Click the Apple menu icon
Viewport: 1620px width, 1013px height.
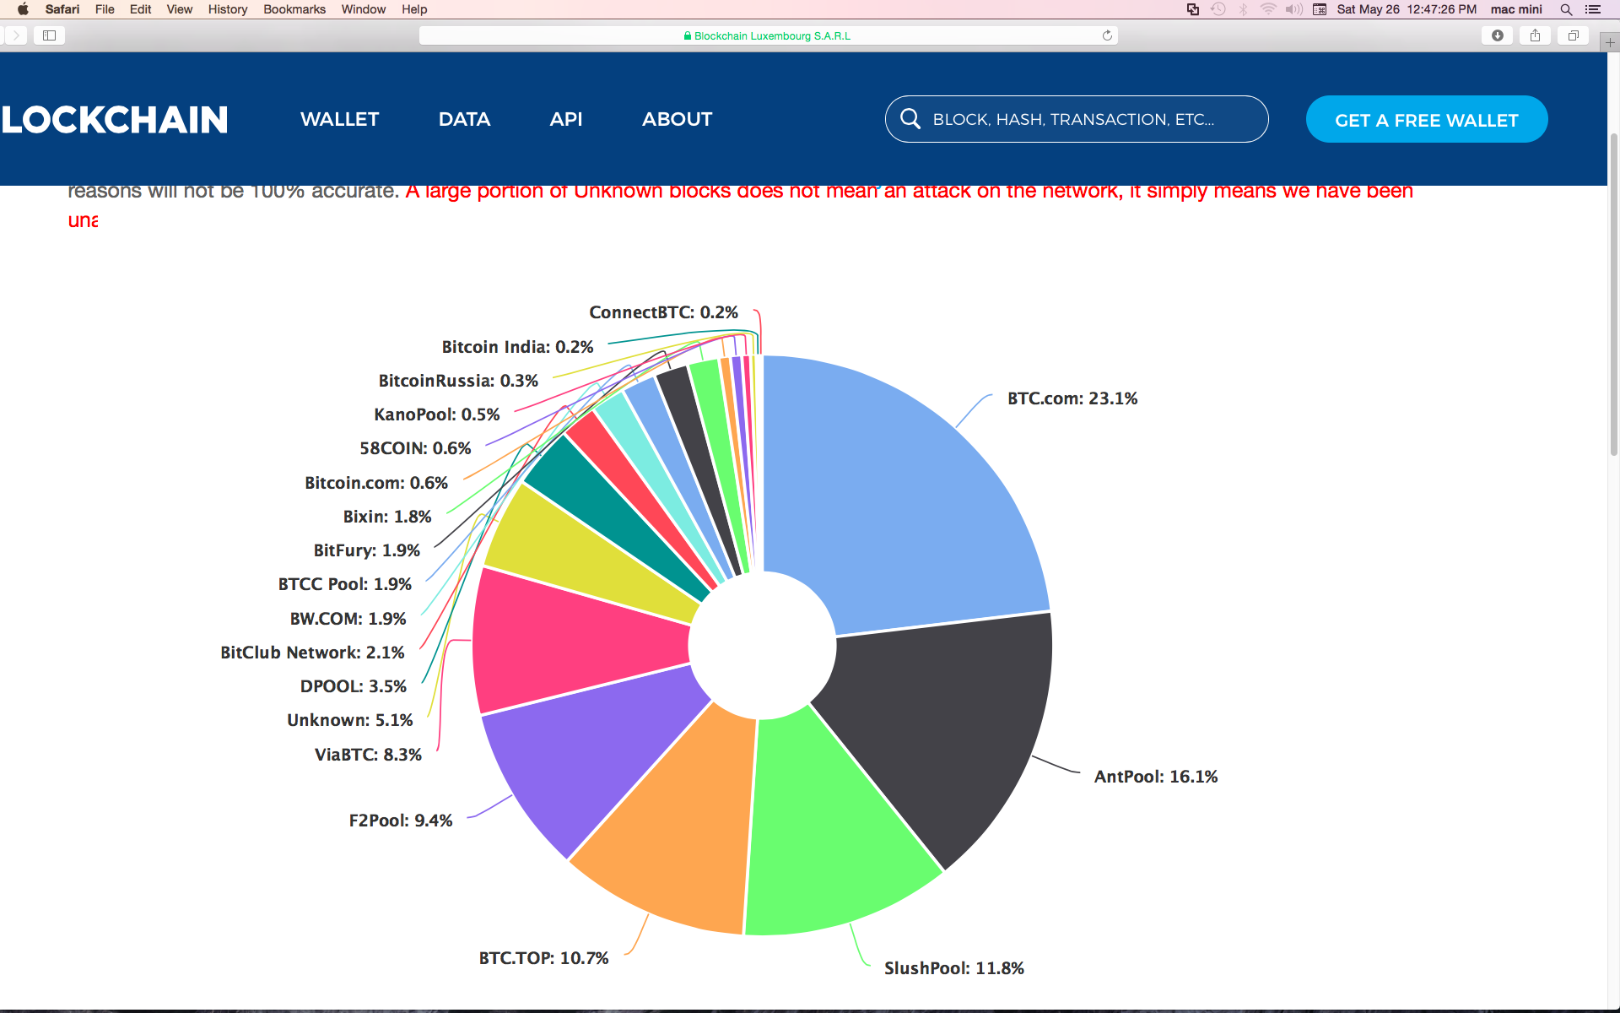click(x=23, y=9)
